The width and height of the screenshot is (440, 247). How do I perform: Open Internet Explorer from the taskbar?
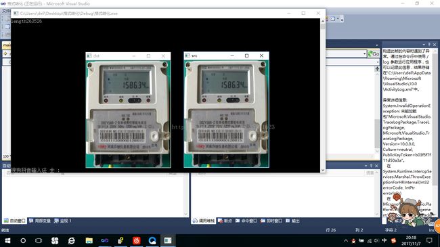click(x=72, y=240)
